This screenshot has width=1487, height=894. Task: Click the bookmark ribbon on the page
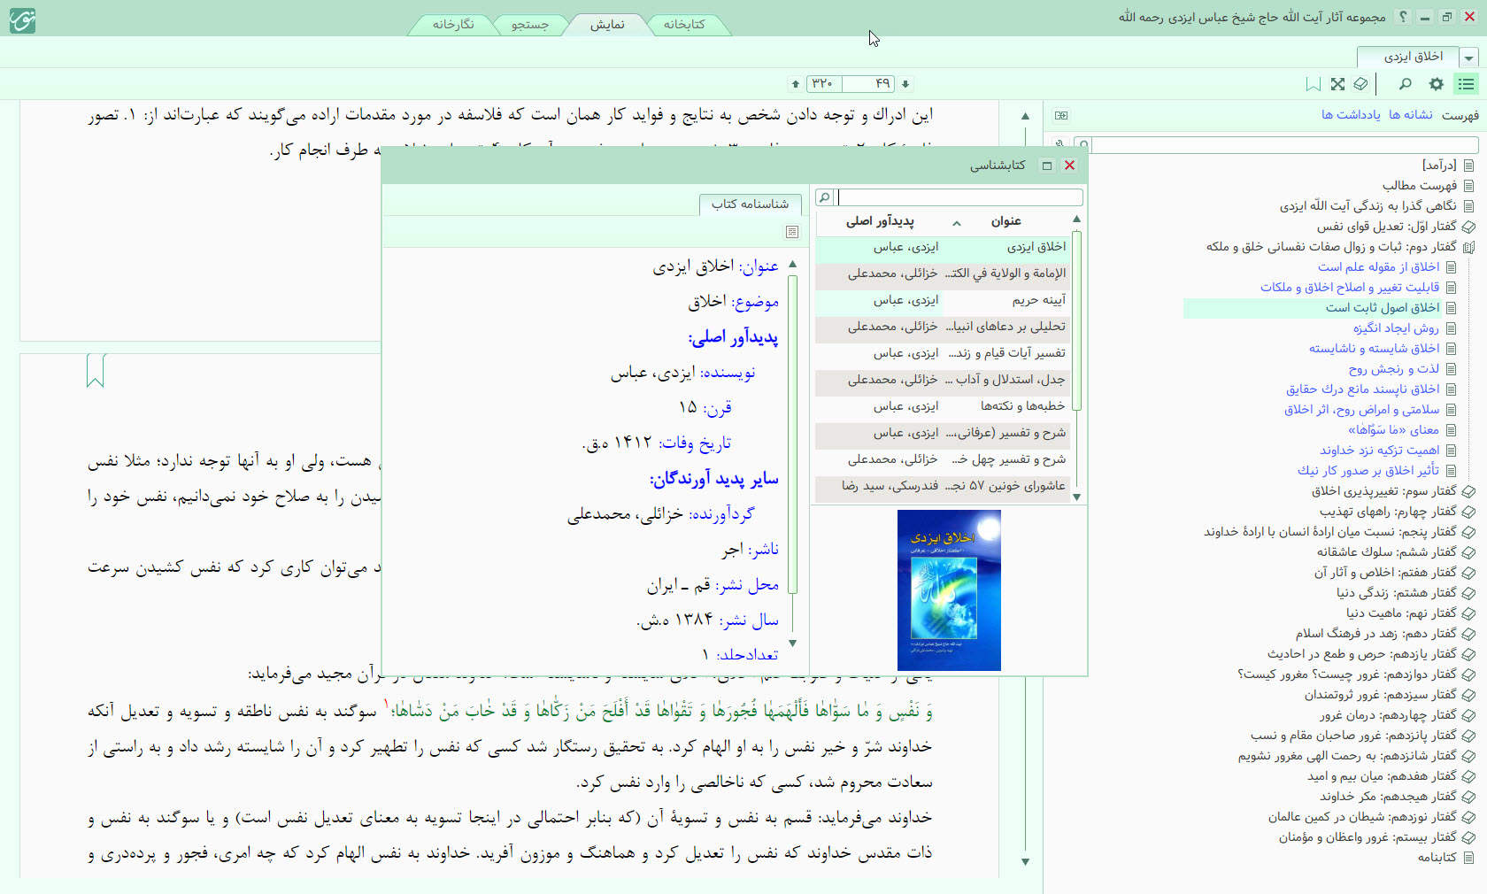(x=96, y=370)
